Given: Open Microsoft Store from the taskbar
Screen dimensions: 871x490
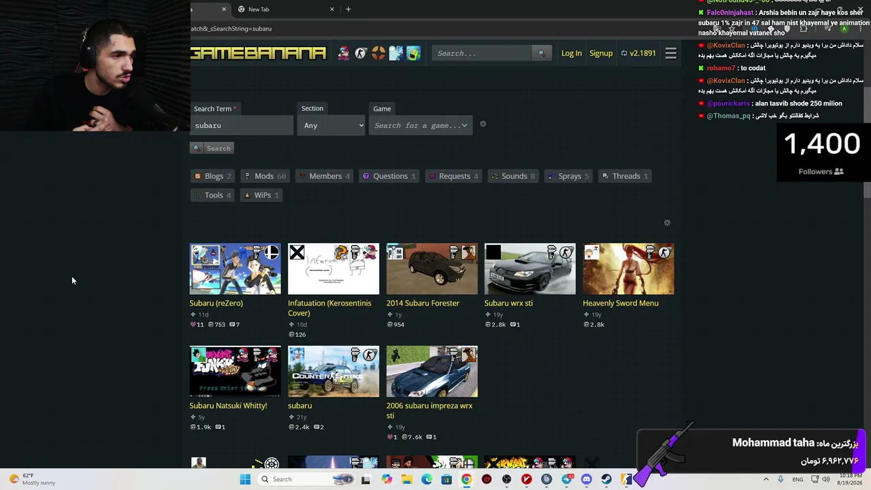Looking at the screenshot, I should 446,479.
